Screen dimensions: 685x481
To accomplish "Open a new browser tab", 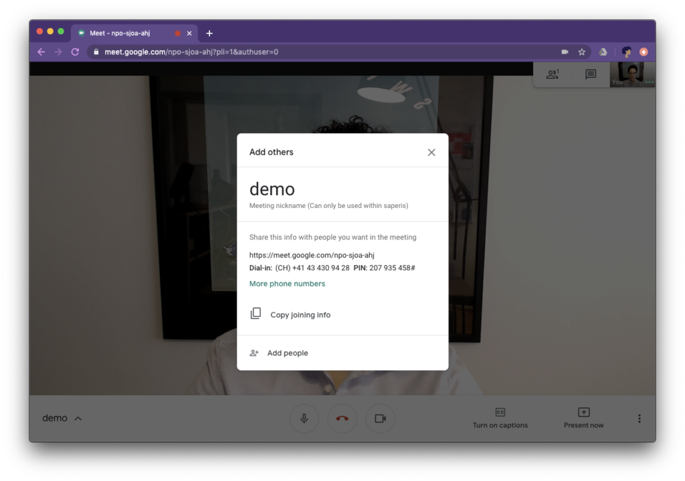I will point(210,32).
